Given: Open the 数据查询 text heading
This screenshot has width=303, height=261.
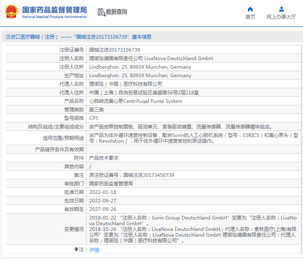Looking at the screenshot, I should 117,12.
